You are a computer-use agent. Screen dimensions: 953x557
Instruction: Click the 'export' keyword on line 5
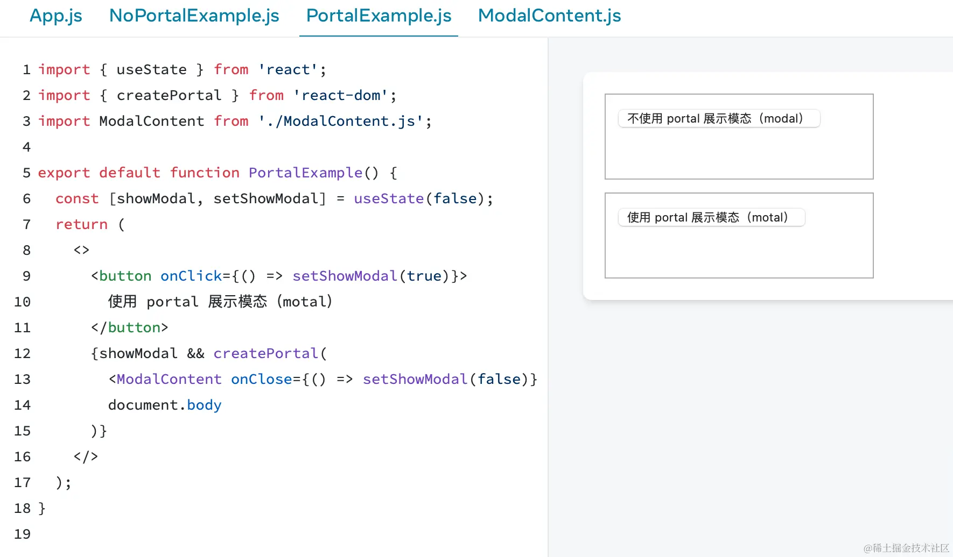pyautogui.click(x=64, y=173)
